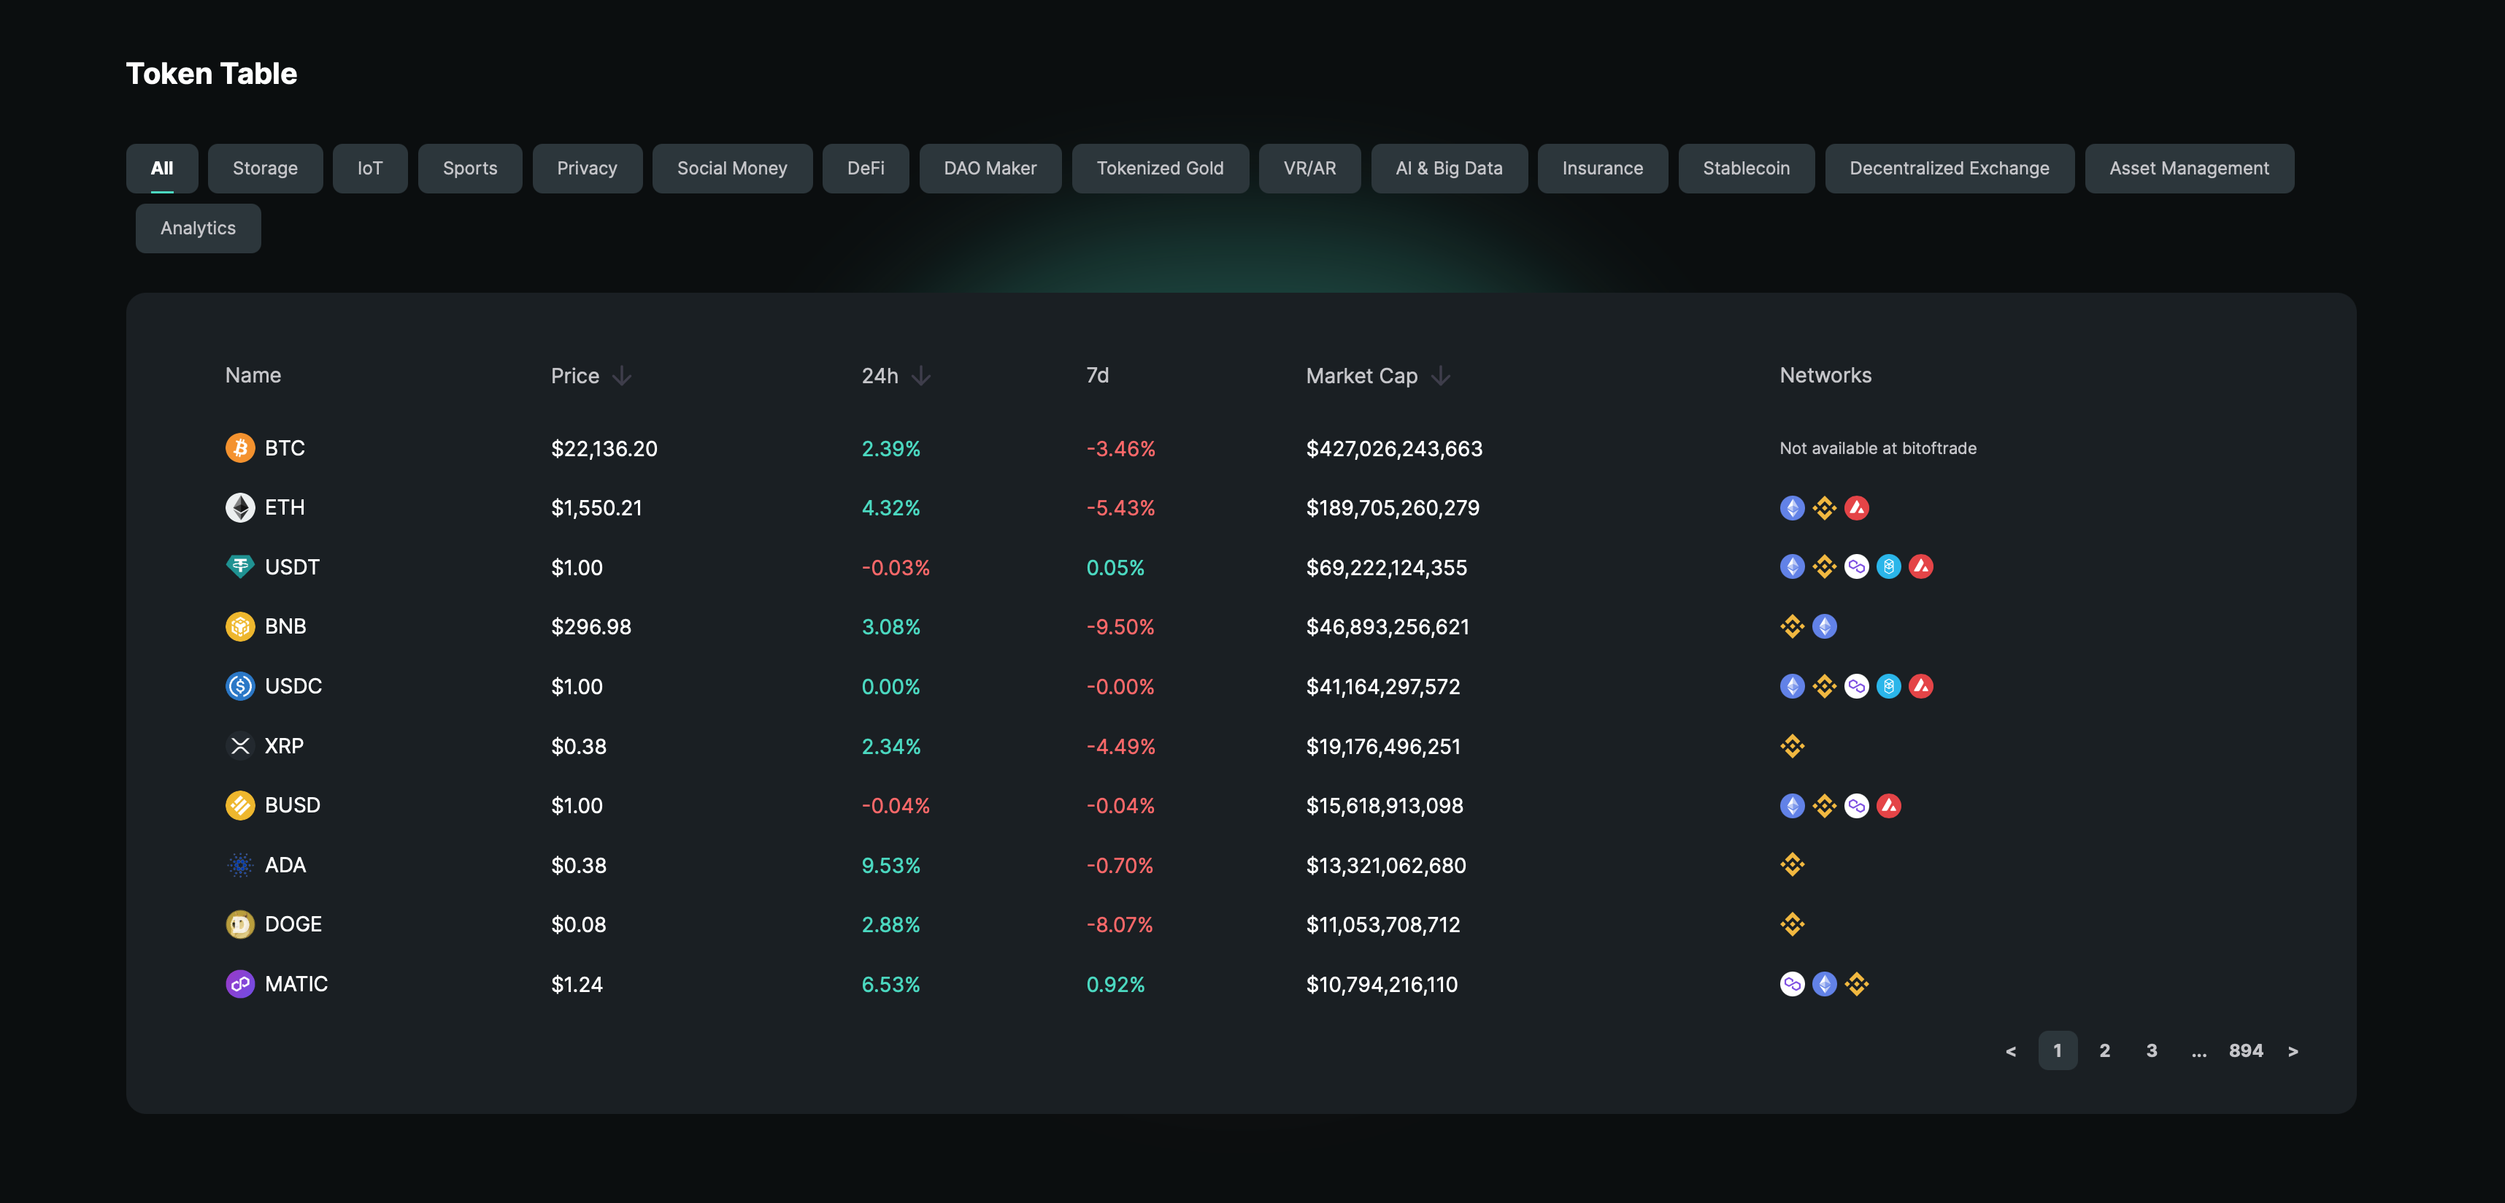Open the Analytics category tab
The image size is (2505, 1203).
pyautogui.click(x=197, y=228)
